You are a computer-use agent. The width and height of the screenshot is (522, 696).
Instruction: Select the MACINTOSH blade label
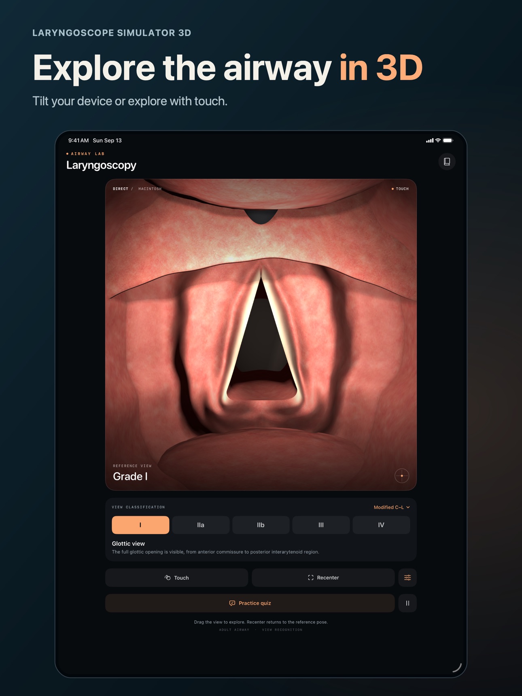150,189
